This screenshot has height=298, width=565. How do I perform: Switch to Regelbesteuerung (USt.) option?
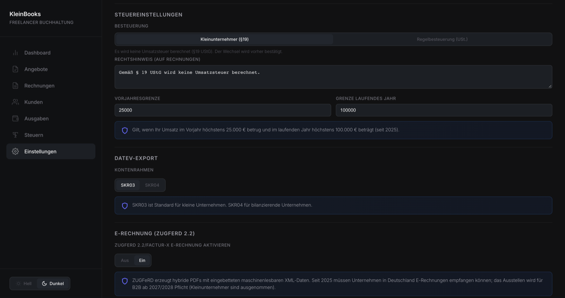pyautogui.click(x=442, y=39)
